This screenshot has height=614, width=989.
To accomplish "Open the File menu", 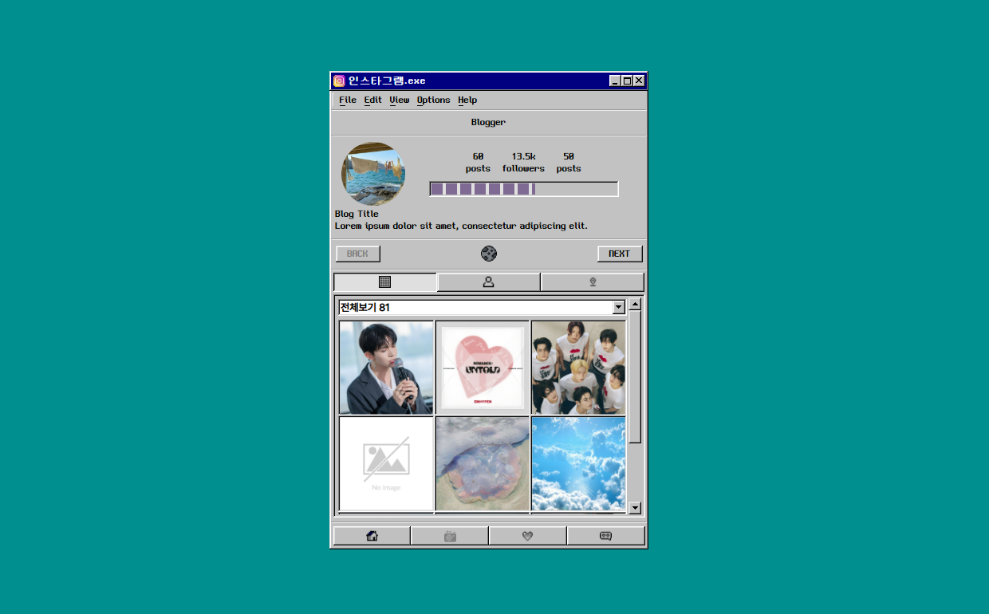I will [x=348, y=100].
